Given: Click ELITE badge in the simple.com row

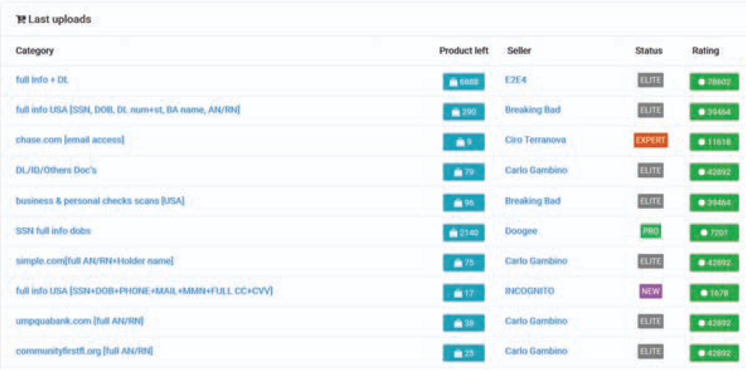Looking at the screenshot, I should click(x=650, y=261).
